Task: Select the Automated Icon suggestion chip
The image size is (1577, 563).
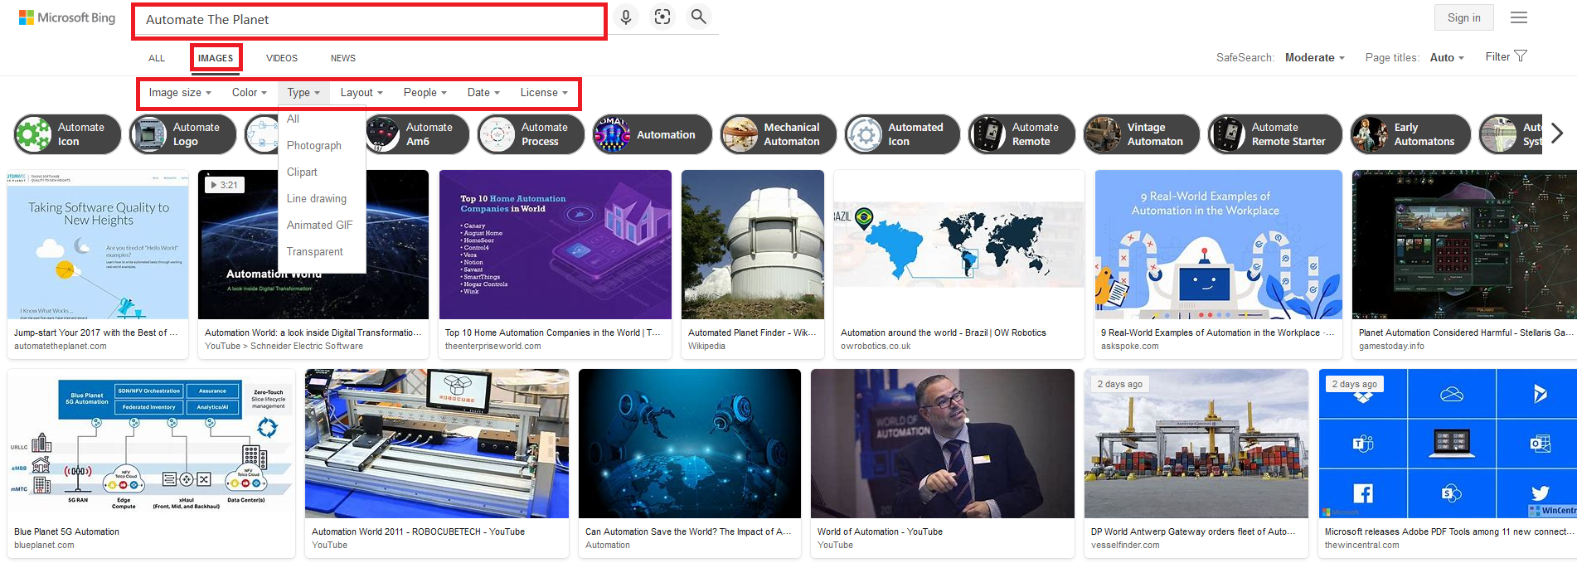Action: click(x=902, y=134)
